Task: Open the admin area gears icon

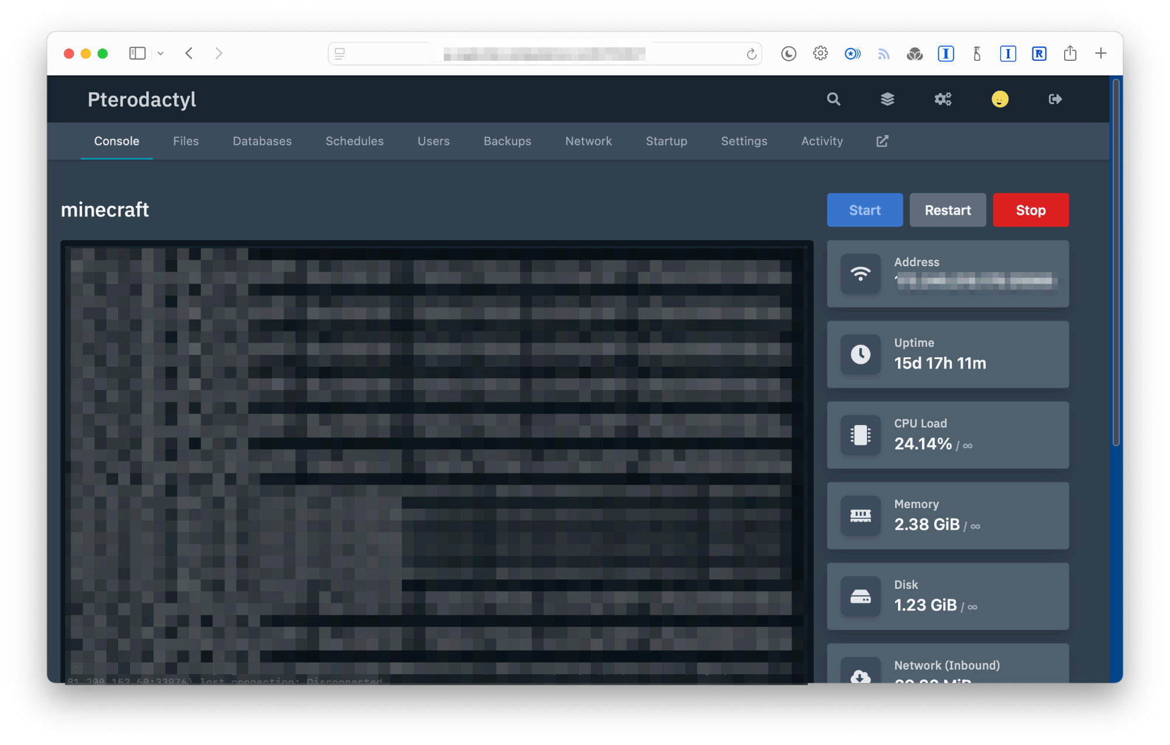Action: [942, 99]
